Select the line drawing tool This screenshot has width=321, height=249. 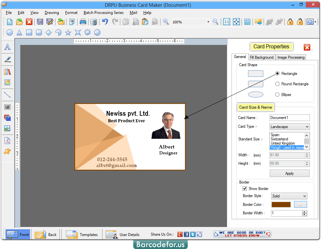[7, 95]
